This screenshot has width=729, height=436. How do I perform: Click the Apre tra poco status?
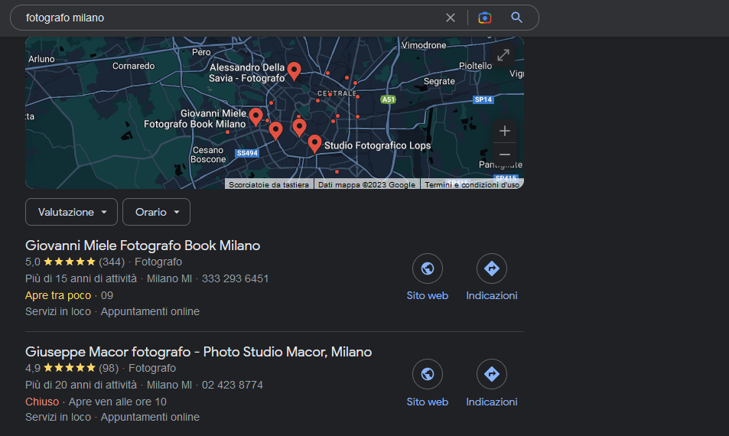[x=58, y=295]
